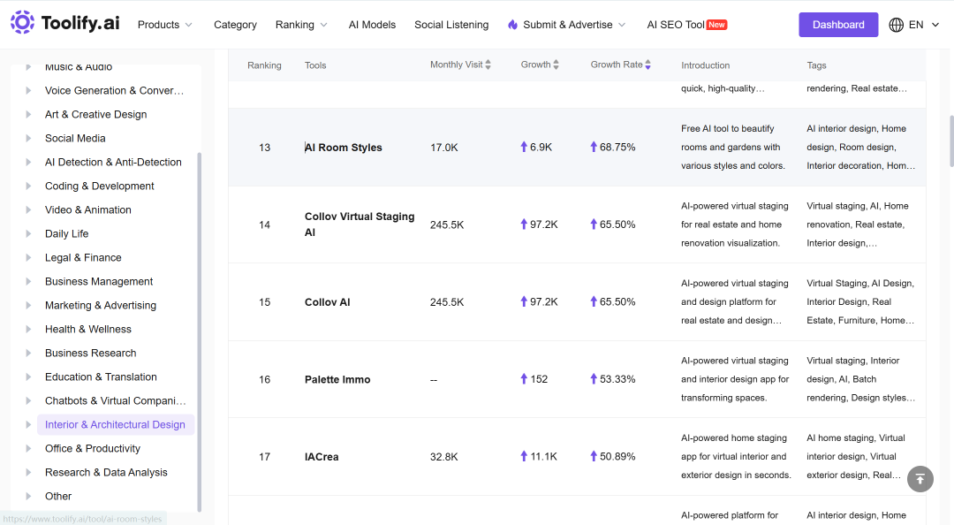The image size is (954, 525).
Task: Click the Dashboard button
Action: point(838,25)
